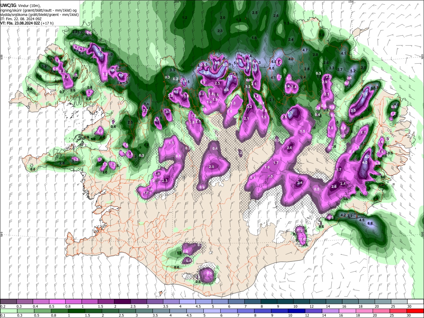The width and height of the screenshot is (424, 318).
Task: Pick the top legend swatch between 25 and 30
Action: click(x=399, y=302)
